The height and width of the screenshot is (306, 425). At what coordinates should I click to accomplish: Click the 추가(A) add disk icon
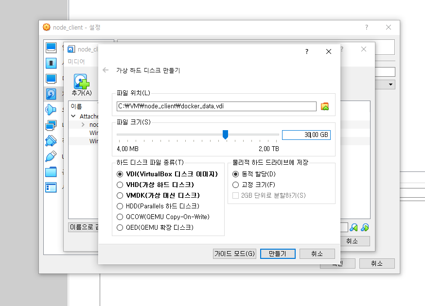82,85
